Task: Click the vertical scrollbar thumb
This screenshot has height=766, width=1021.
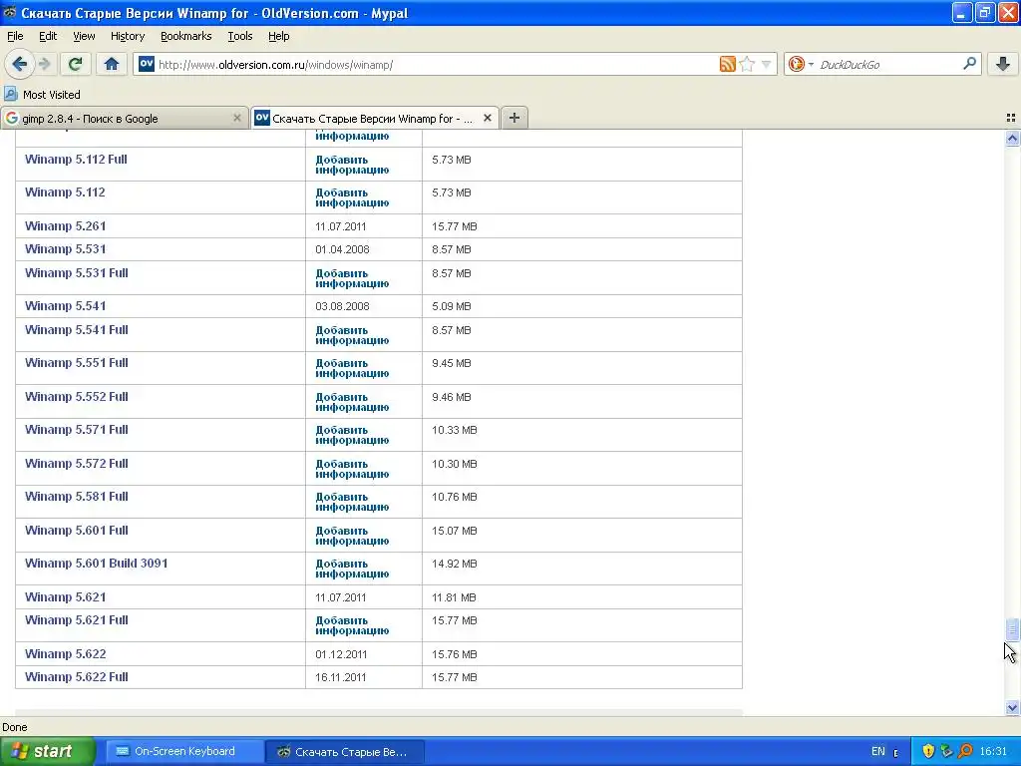Action: [1012, 629]
